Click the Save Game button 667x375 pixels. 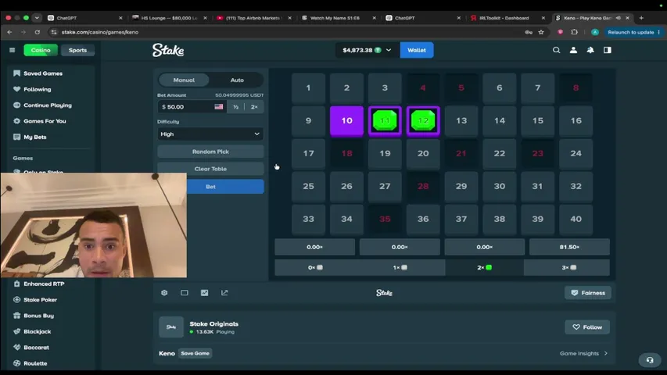(195, 353)
